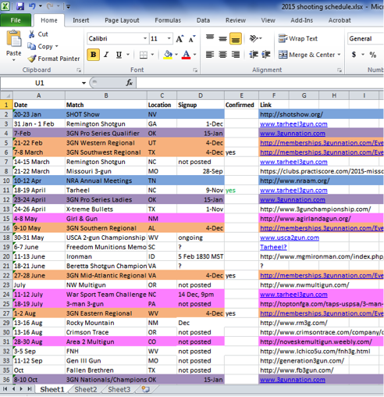The height and width of the screenshot is (397, 384).
Task: Open the General number format dropdown
Action: click(x=365, y=39)
